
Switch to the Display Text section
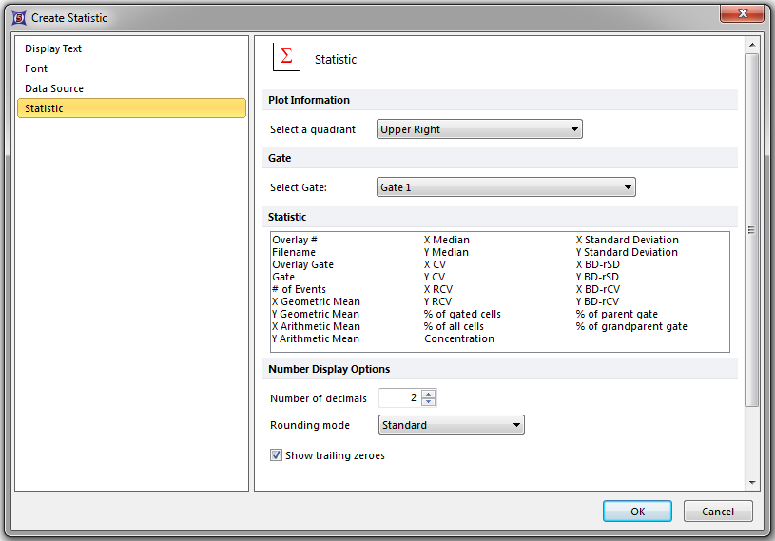[x=53, y=48]
